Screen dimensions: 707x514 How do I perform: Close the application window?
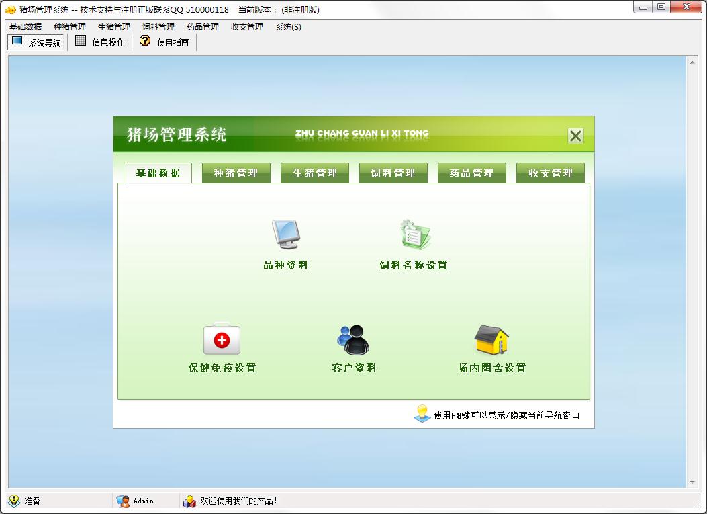686,7
